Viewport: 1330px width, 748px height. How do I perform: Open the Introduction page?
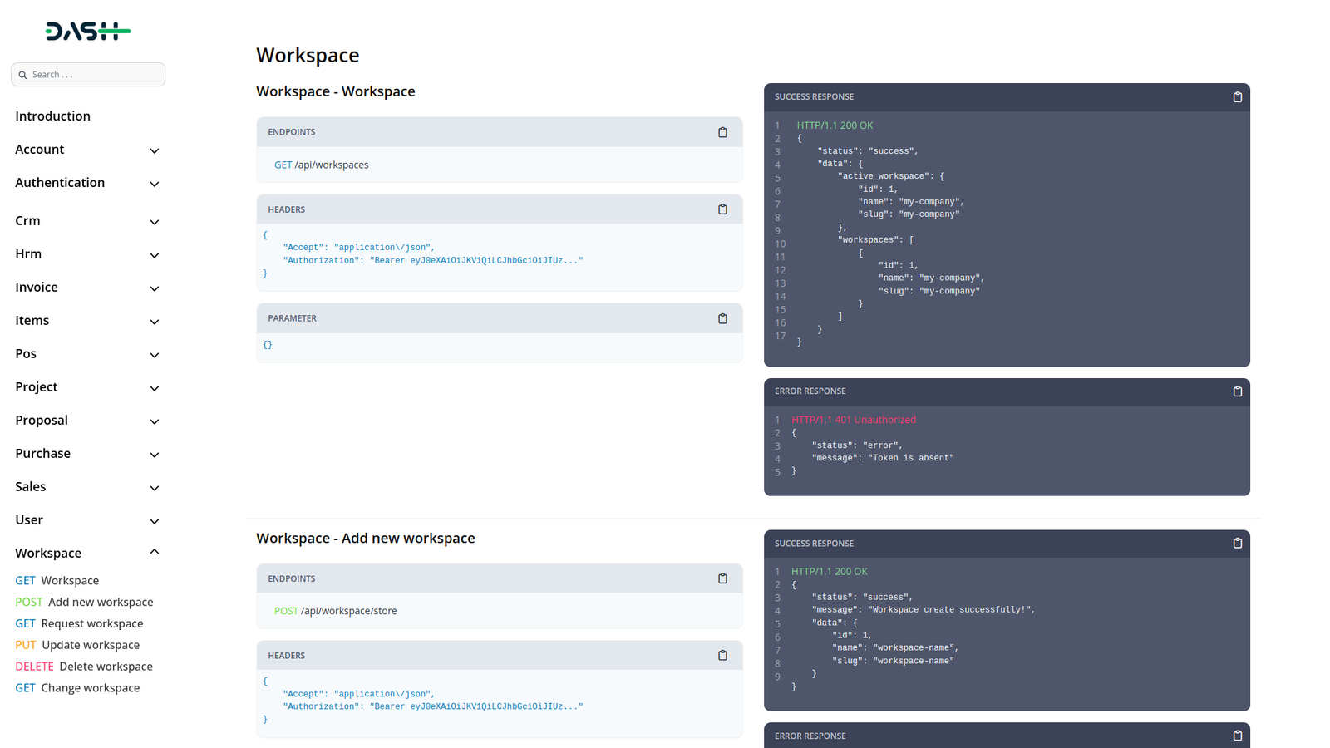tap(52, 116)
